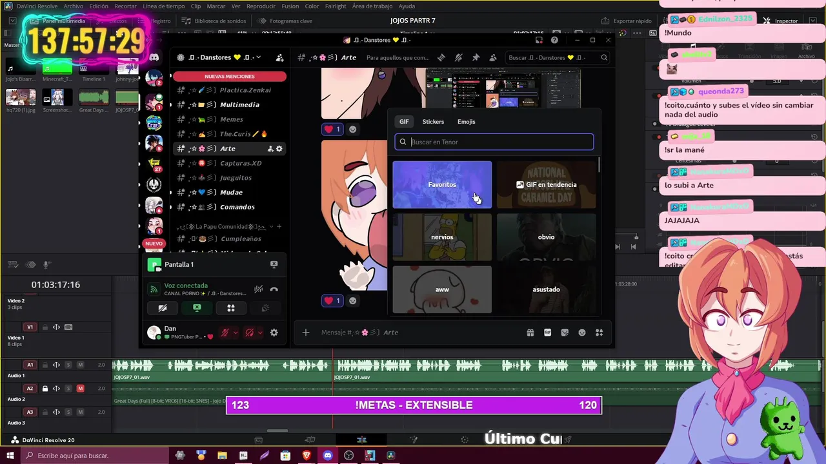This screenshot has height=464, width=826.
Task: Open Discord user settings gear beside Dan
Action: 274,333
